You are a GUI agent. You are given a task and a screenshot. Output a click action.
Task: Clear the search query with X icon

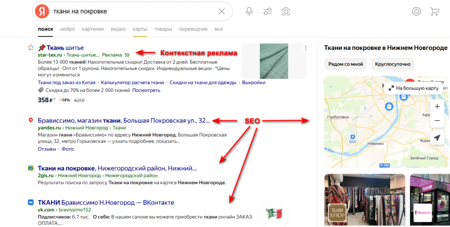[221, 11]
